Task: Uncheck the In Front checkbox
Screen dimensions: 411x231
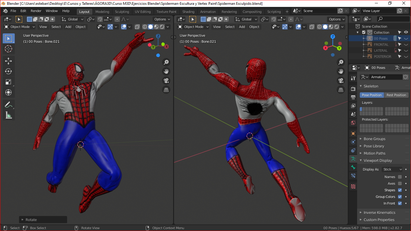Action: click(400, 203)
